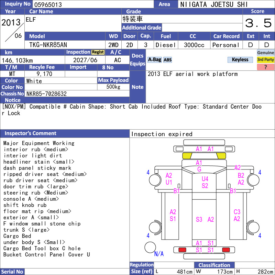
Task: Select model code TKG-NKR85AN
Action: [x=48, y=45]
